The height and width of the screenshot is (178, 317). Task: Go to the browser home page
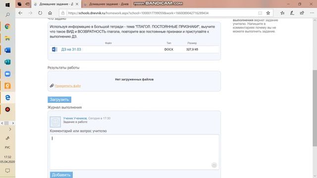tap(50, 13)
